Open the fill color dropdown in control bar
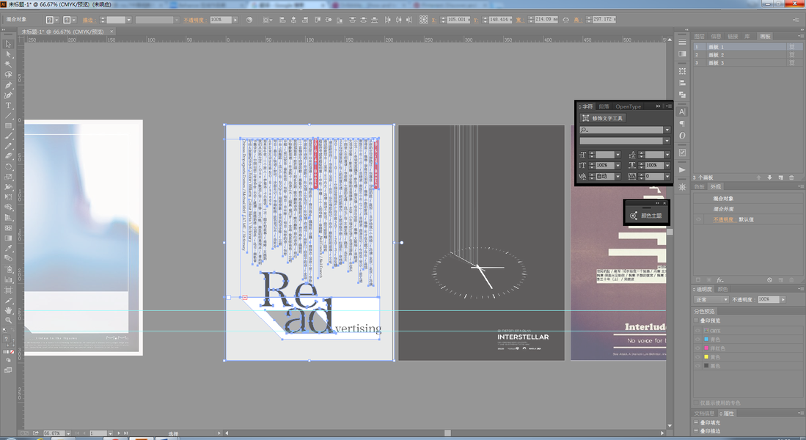Screen dimensions: 806x440 [57, 20]
